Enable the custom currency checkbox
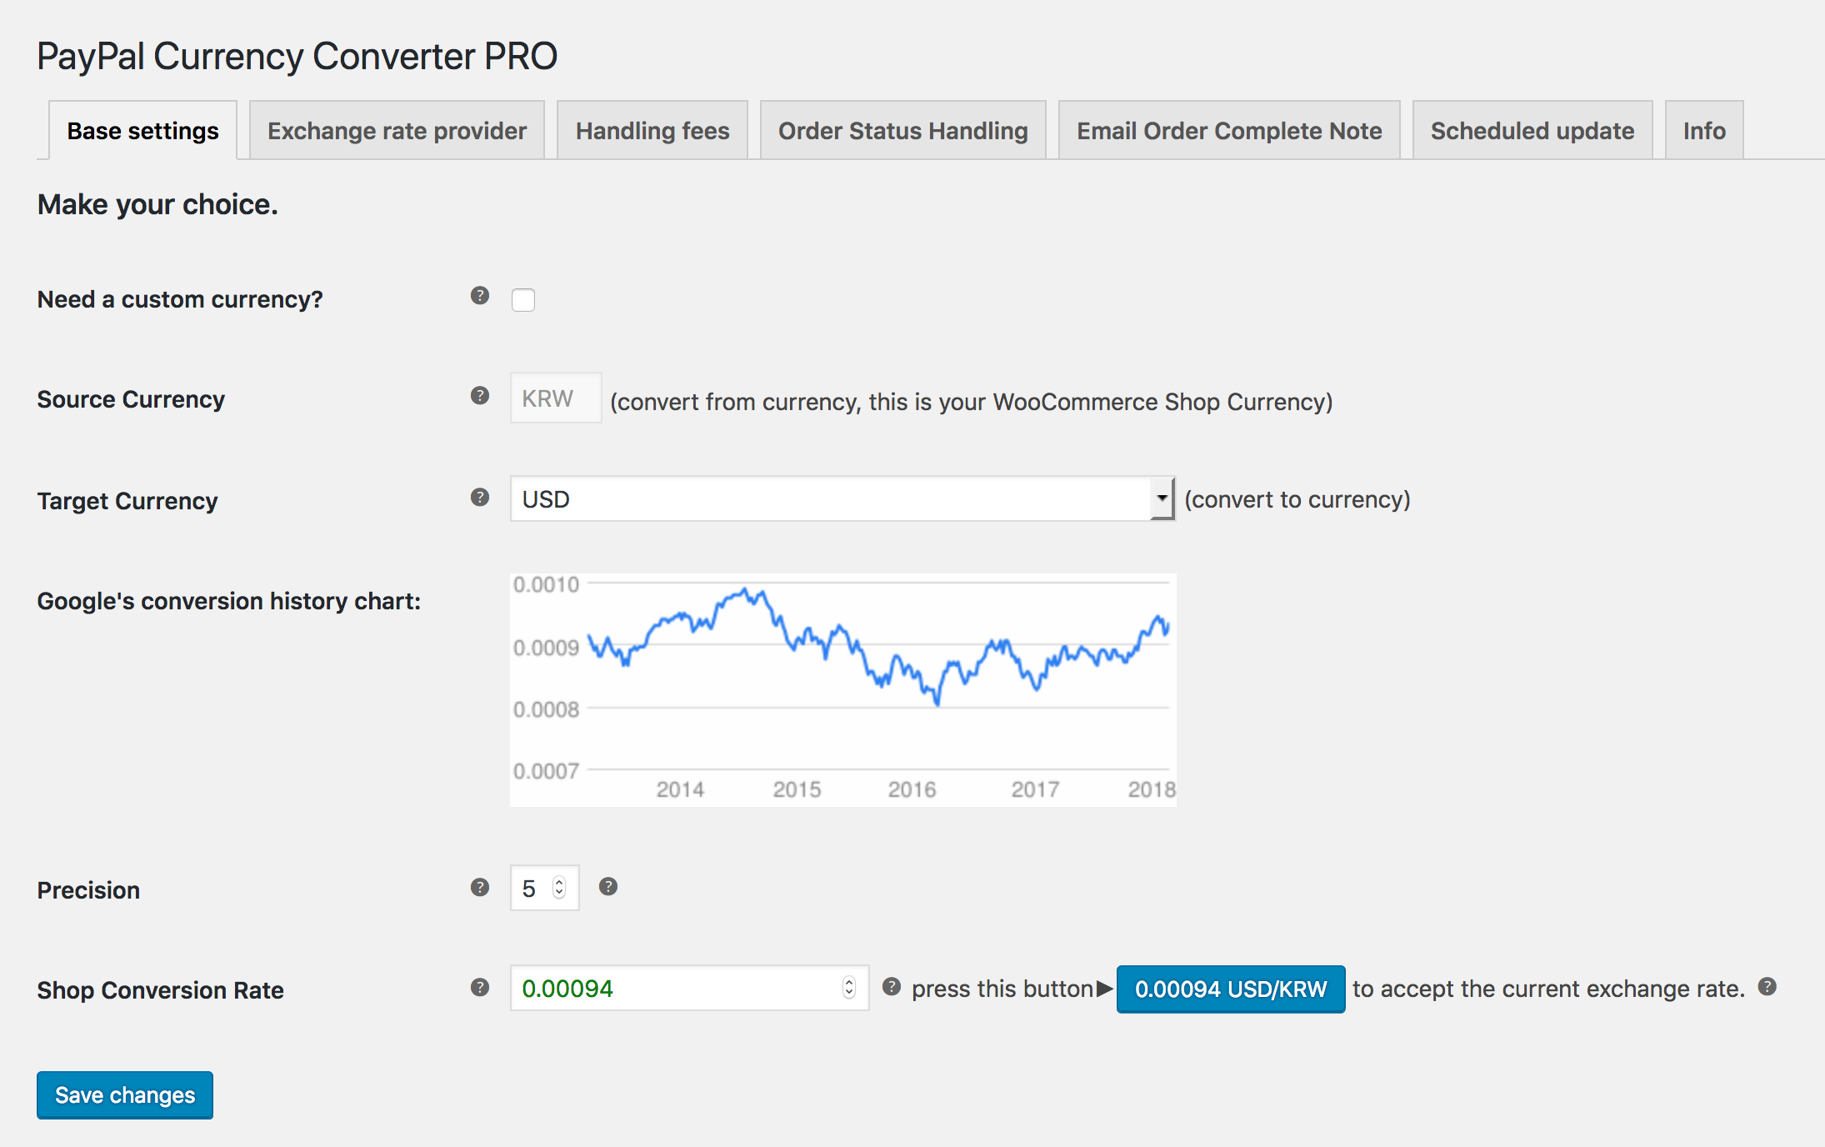This screenshot has width=1825, height=1147. click(523, 300)
